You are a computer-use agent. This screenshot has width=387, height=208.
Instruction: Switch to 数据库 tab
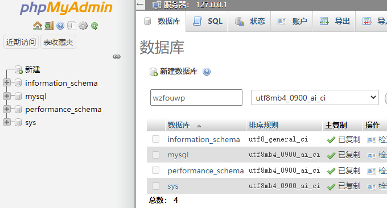[x=161, y=21]
